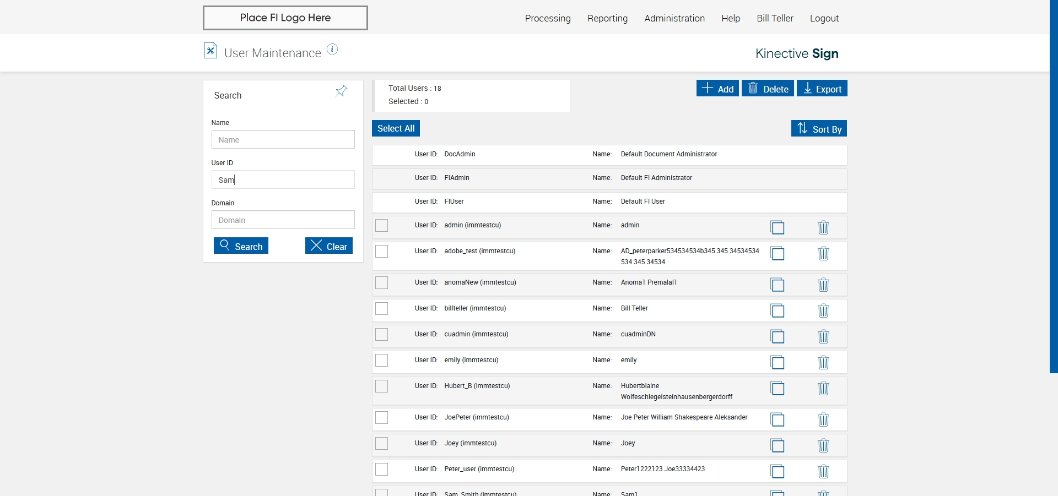Viewport: 1058px width, 496px height.
Task: Delete the billteller user via trash icon
Action: click(x=823, y=310)
